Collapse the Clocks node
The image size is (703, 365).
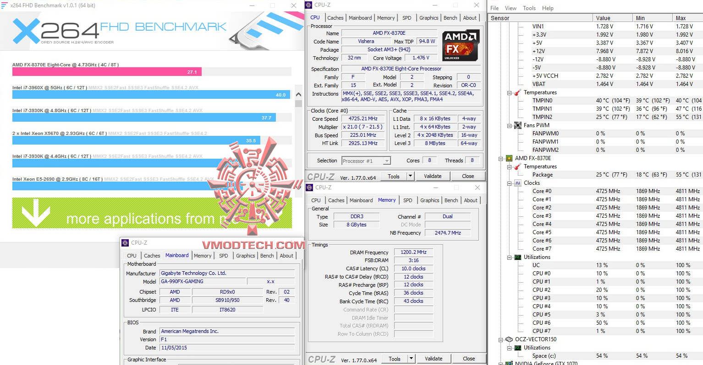coord(509,183)
